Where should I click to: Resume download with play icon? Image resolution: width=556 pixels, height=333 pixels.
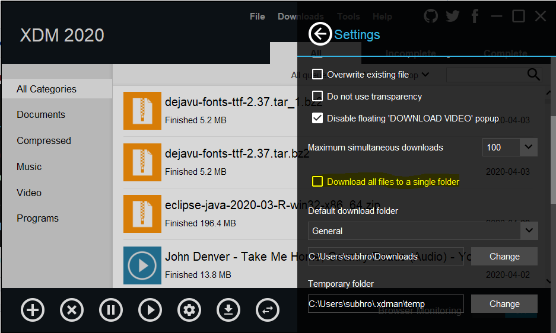coord(150,310)
